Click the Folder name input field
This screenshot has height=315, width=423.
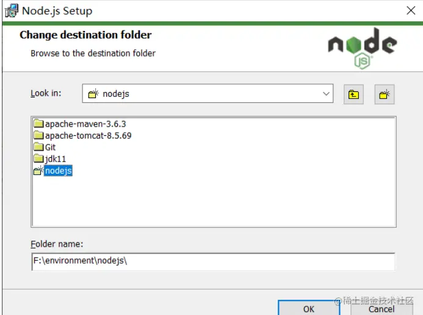pyautogui.click(x=213, y=261)
